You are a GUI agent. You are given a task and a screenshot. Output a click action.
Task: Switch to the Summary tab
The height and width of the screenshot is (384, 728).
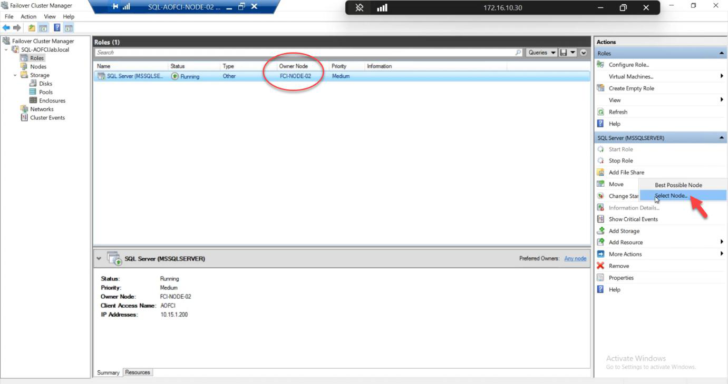[x=108, y=372]
